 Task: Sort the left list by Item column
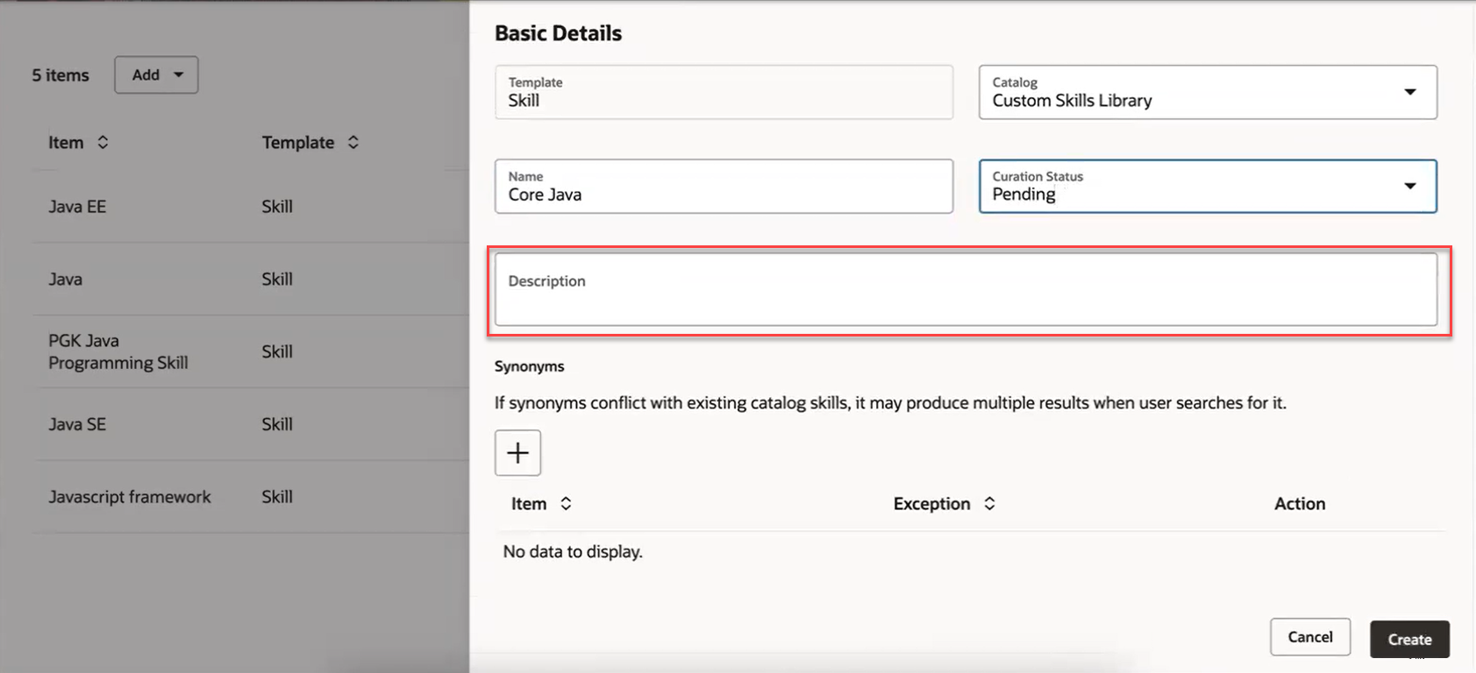pos(103,142)
